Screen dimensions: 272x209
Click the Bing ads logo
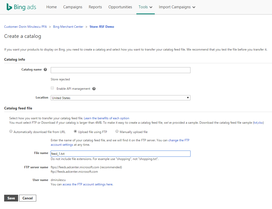[x=21, y=7]
